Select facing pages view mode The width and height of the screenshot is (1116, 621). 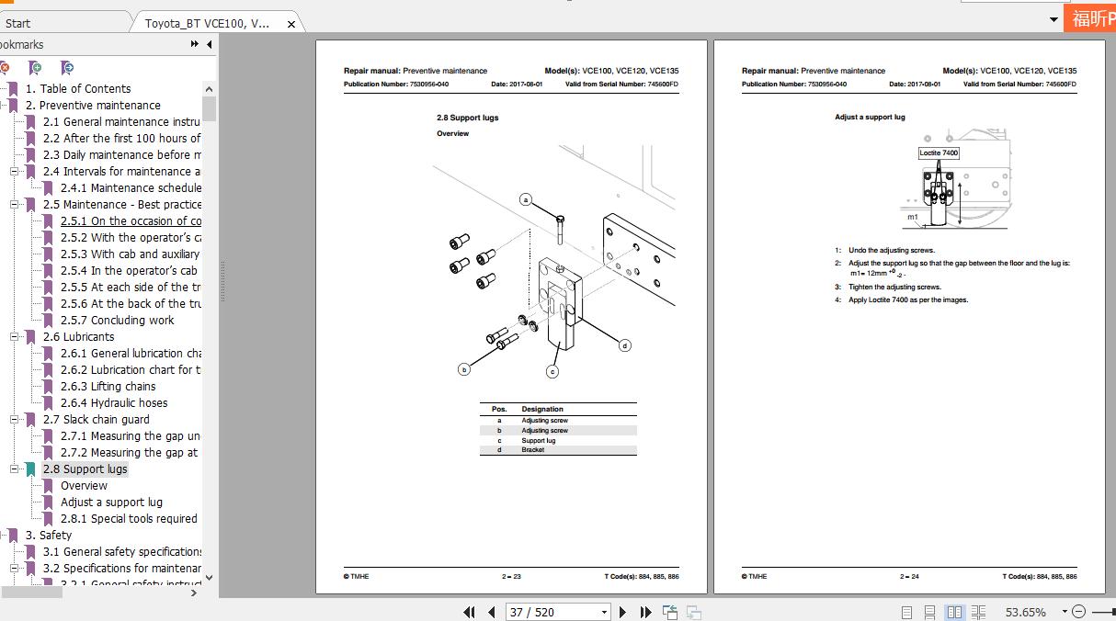click(x=954, y=612)
